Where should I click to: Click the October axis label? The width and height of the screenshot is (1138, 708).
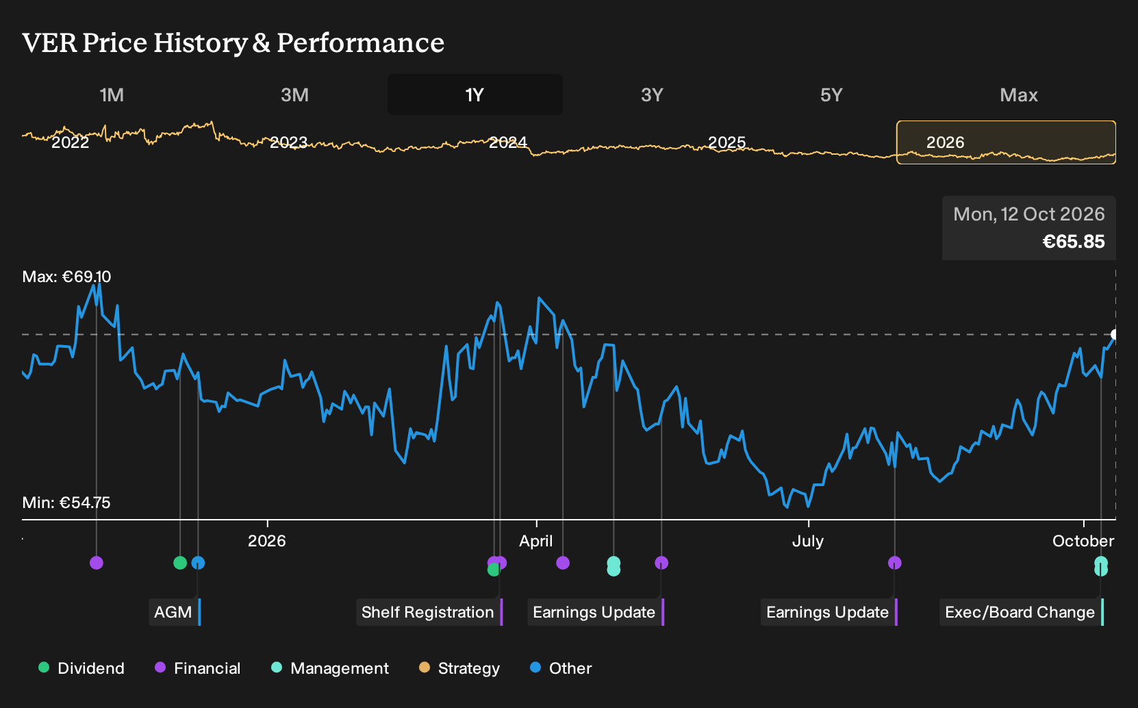(1083, 541)
